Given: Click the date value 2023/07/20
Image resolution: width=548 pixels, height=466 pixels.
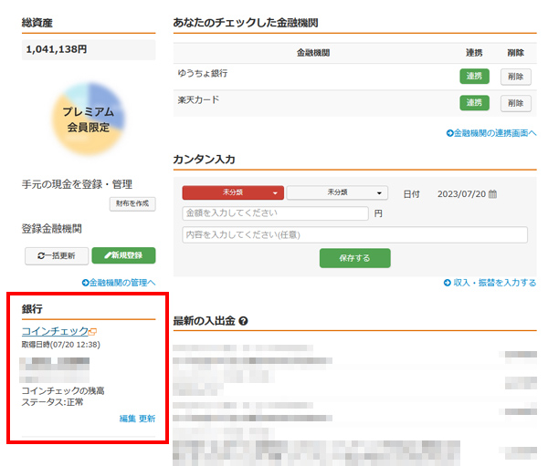Looking at the screenshot, I should click(461, 194).
